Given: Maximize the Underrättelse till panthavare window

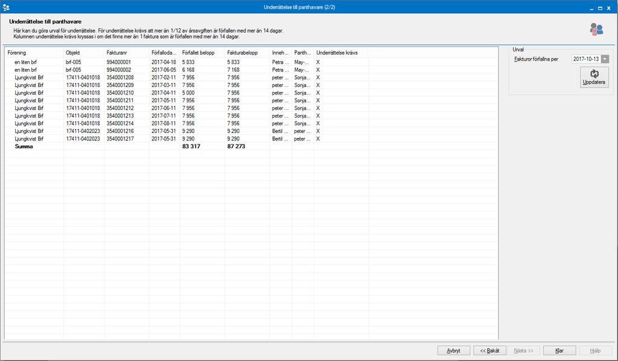Looking at the screenshot, I should tap(600, 8).
